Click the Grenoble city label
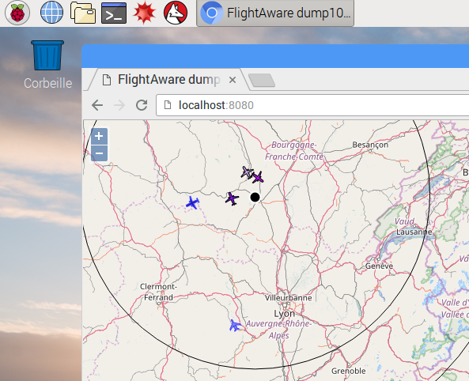 [x=349, y=371]
